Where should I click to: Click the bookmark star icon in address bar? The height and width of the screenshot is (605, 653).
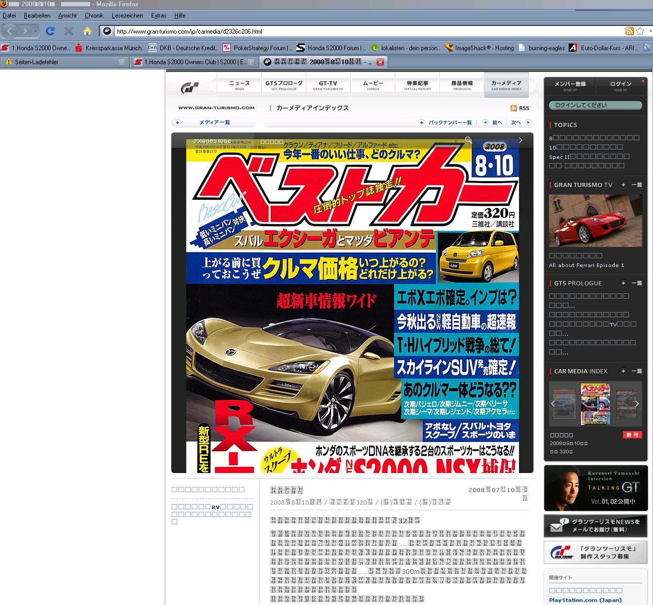coord(640,31)
